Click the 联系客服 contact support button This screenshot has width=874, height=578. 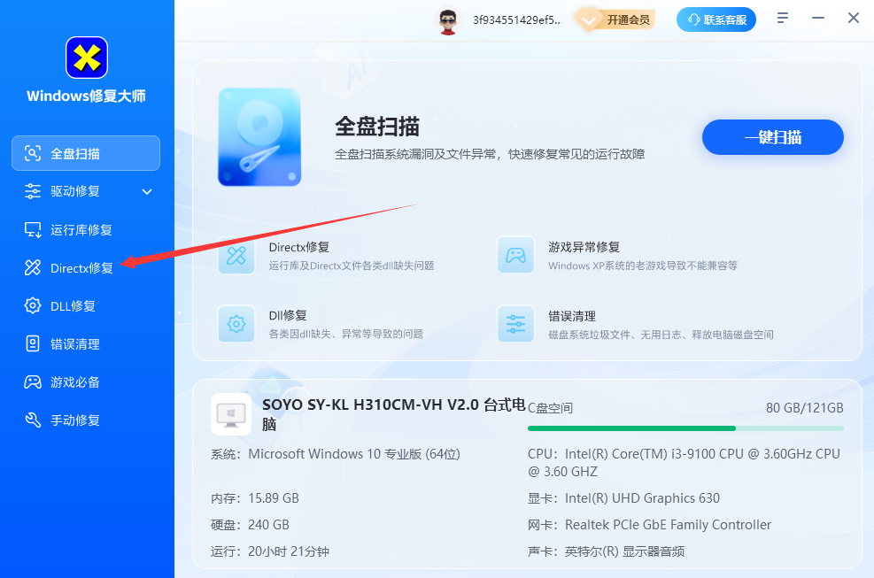[x=716, y=19]
